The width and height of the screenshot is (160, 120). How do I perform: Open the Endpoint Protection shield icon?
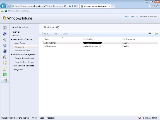5,45
